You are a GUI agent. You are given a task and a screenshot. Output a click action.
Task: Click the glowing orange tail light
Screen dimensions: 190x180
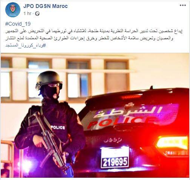click(172, 143)
